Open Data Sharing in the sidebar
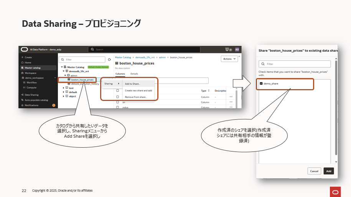The image size is (351, 197). point(30,94)
